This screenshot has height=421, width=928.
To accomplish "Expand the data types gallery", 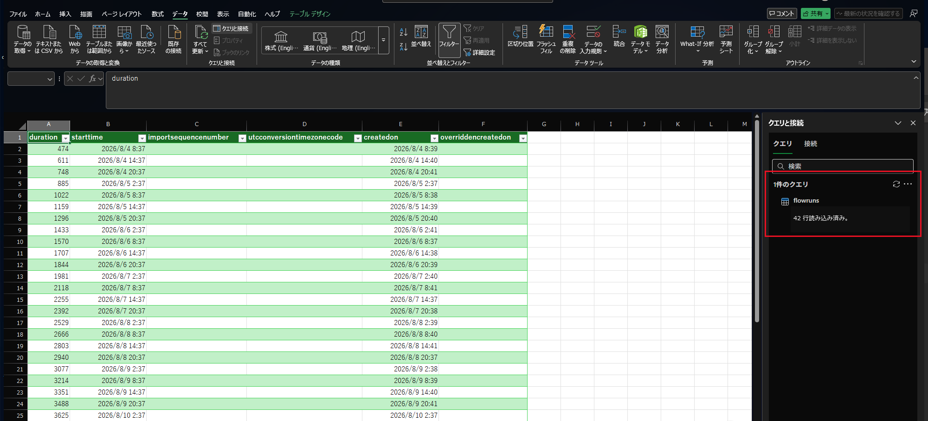I will pyautogui.click(x=384, y=40).
